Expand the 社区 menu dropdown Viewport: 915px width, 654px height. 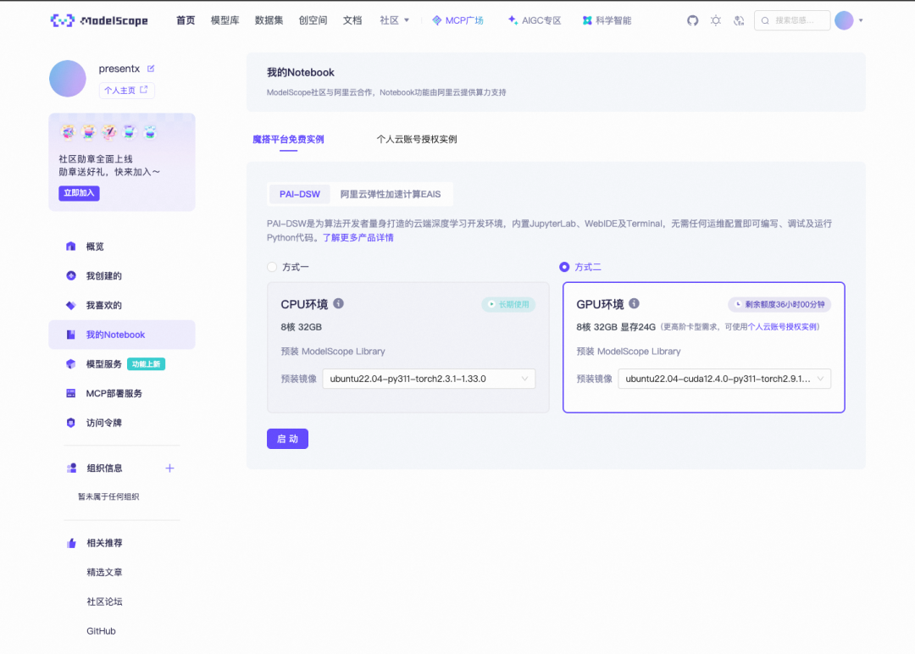coord(395,20)
